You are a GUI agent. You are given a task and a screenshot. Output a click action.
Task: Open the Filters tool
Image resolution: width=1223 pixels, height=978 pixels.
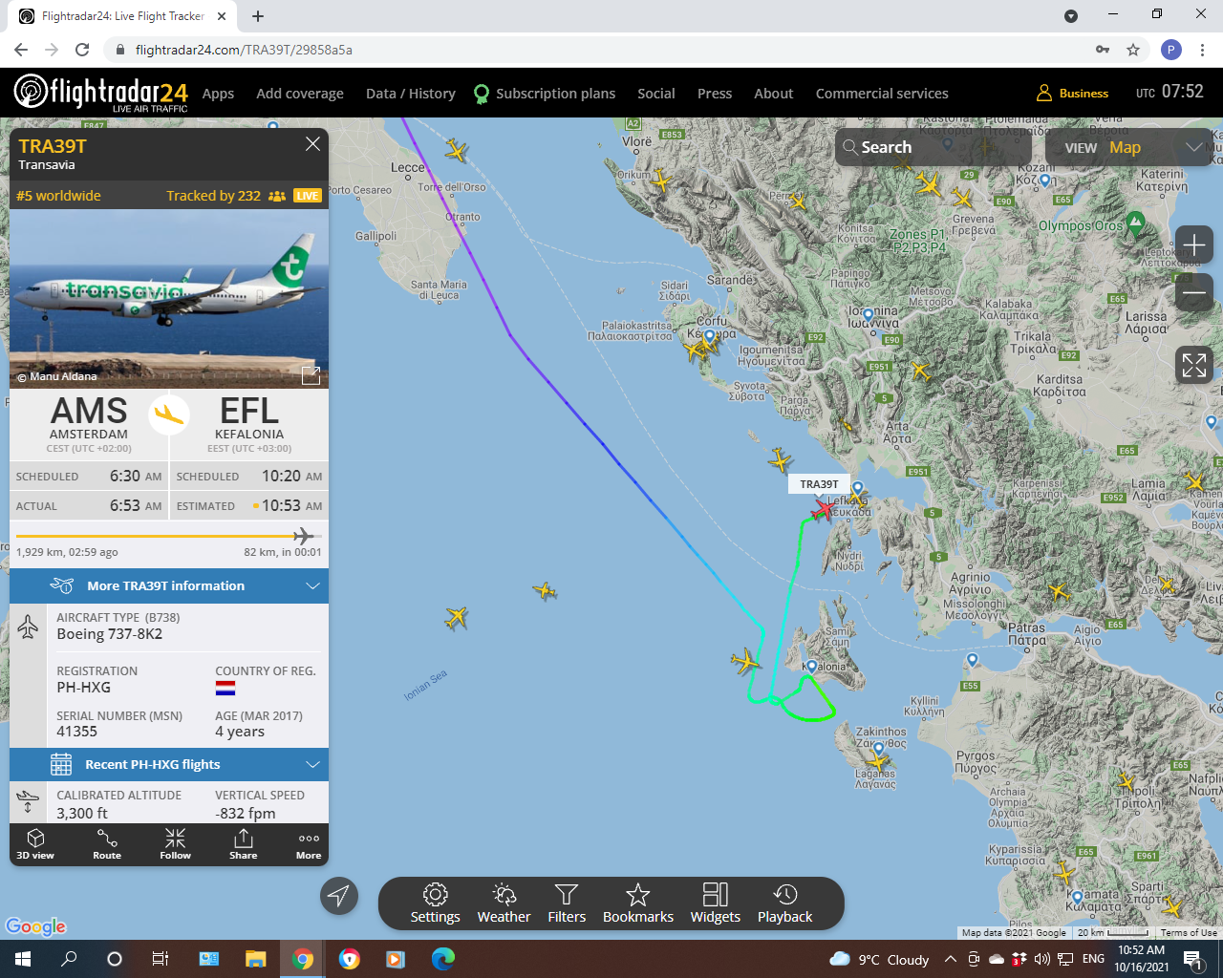[567, 904]
